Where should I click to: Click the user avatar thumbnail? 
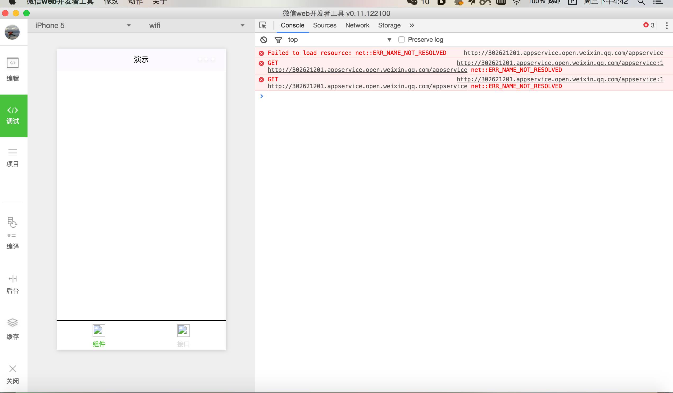12,32
